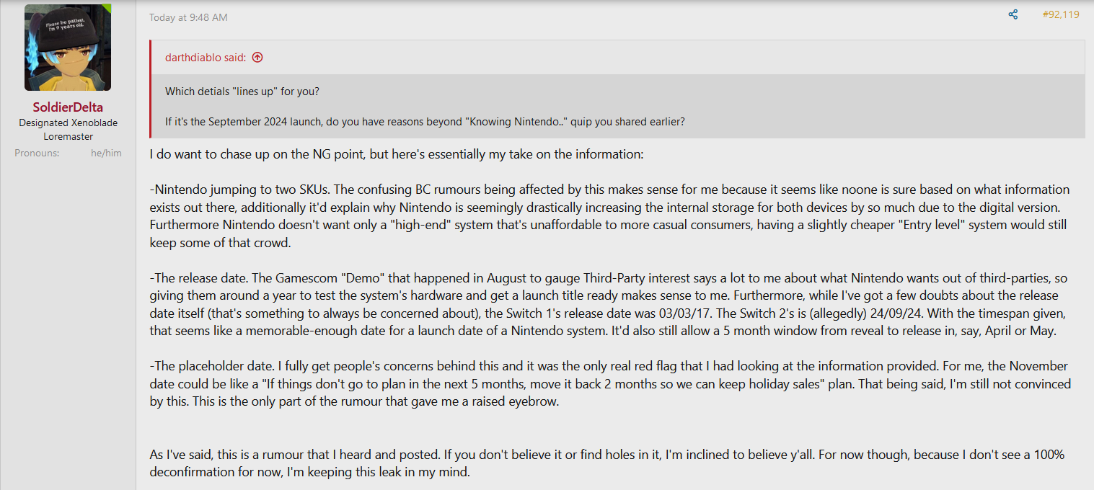Image resolution: width=1094 pixels, height=490 pixels.
Task: Open SoldierDelta's avatar image
Action: (68, 48)
